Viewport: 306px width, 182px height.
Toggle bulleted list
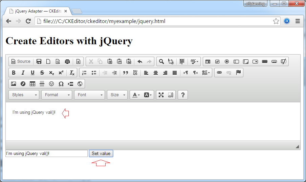click(x=94, y=73)
